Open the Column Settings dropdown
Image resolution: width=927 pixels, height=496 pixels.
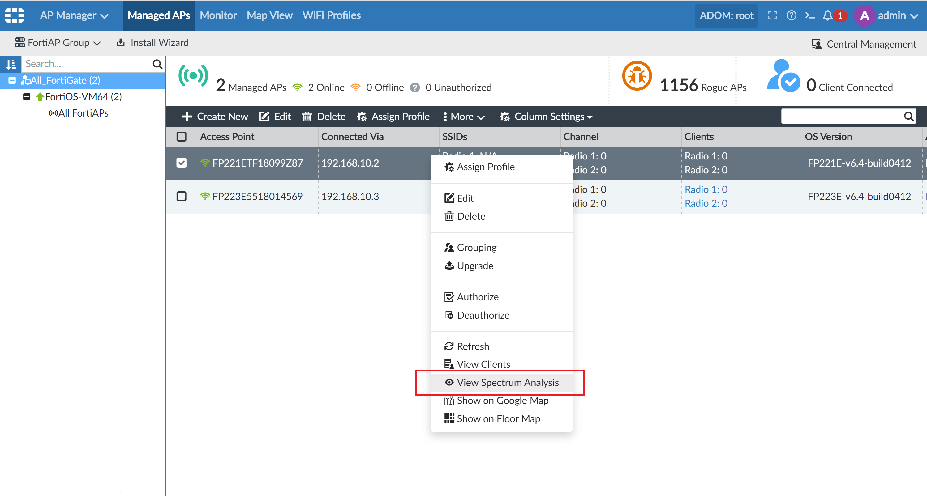[546, 117]
